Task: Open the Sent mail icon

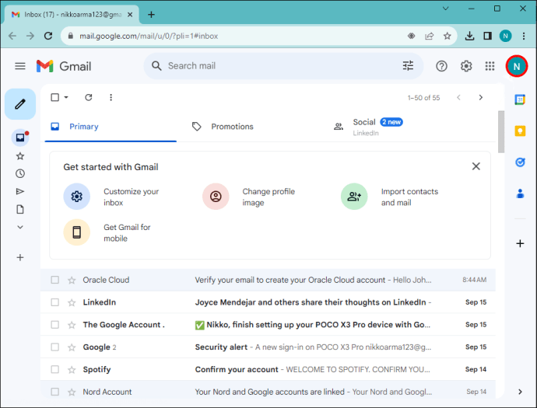Action: [20, 191]
